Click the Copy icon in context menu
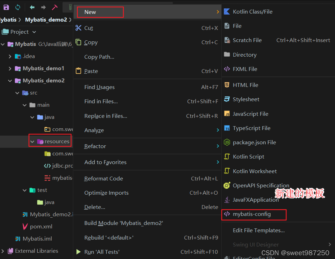 click(78, 42)
